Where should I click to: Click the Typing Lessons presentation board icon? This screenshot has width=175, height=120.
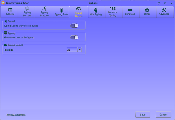coord(27,8)
